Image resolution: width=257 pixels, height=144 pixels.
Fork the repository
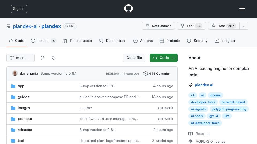click(x=191, y=26)
